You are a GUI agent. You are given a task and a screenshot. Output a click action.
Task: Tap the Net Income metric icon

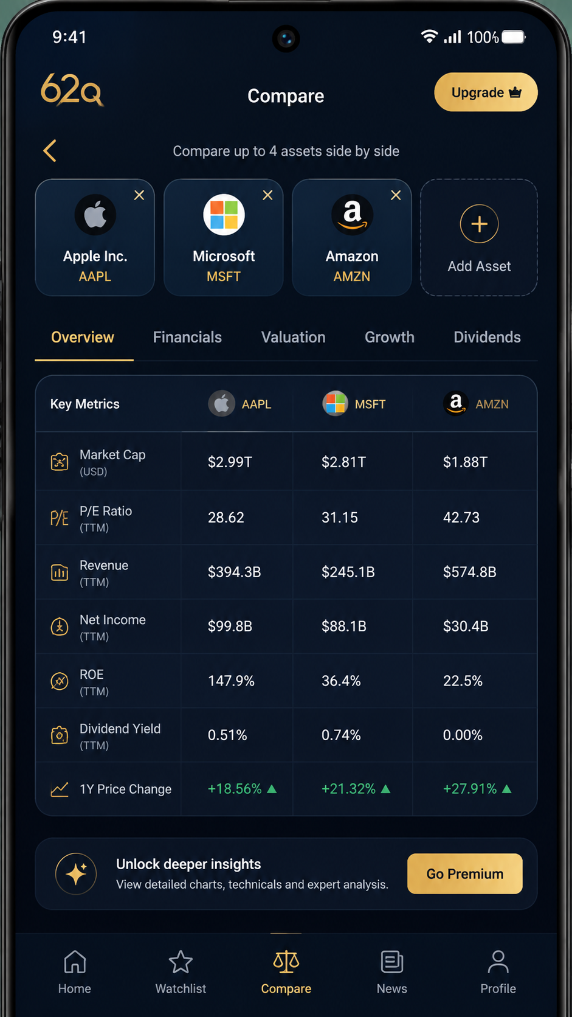pos(59,627)
